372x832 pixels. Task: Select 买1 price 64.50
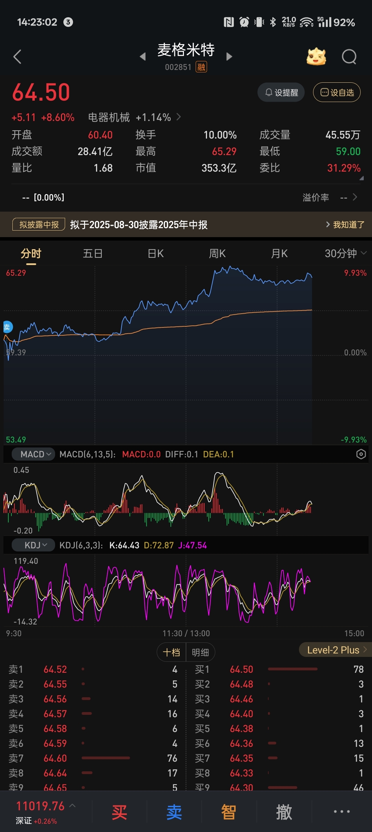point(241,669)
